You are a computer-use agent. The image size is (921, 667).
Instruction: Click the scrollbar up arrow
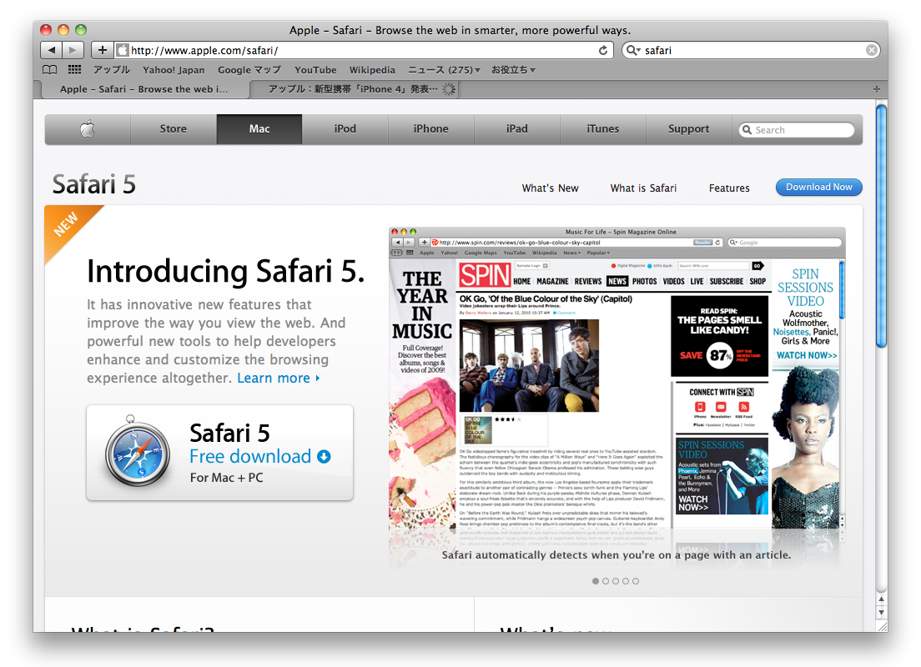881,599
